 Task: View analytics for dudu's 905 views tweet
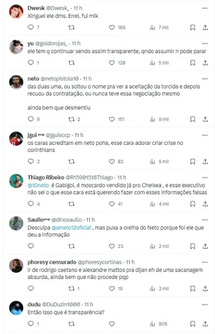click(x=153, y=324)
